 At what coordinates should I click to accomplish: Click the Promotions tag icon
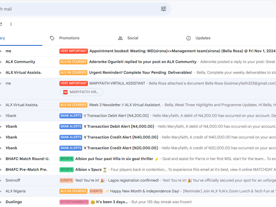coord(52,38)
